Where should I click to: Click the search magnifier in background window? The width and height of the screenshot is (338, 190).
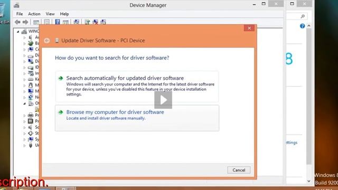(x=303, y=16)
